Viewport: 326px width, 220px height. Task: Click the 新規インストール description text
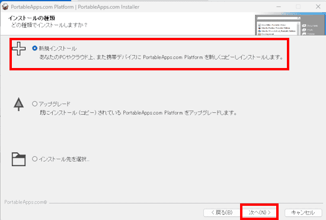click(161, 57)
